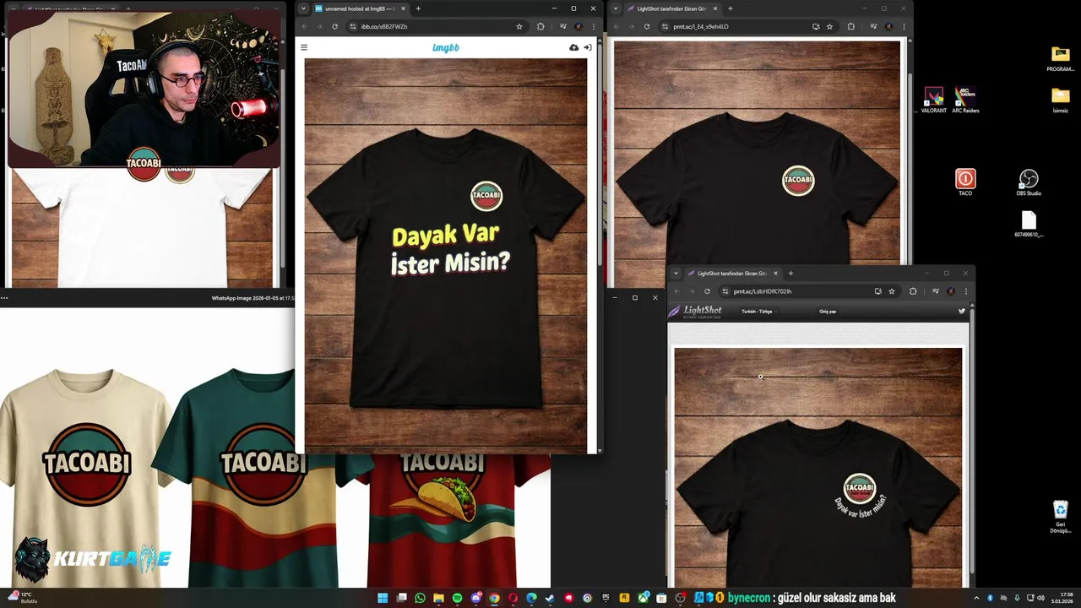Click the LightShot logo link

[696, 311]
